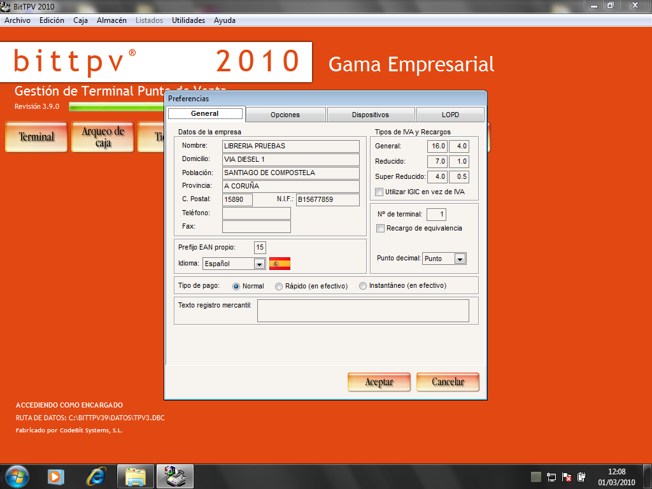Open the Archivo menu

click(x=17, y=20)
